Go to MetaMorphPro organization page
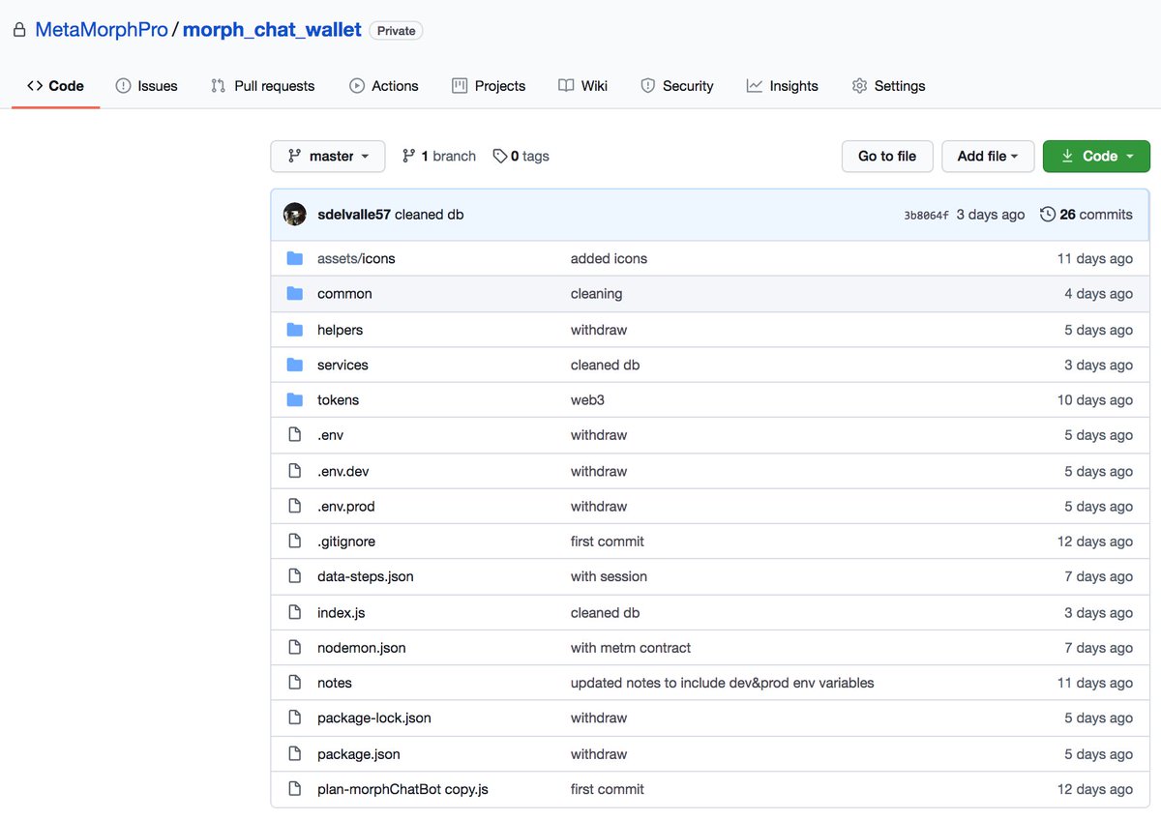The height and width of the screenshot is (820, 1161). tap(102, 30)
